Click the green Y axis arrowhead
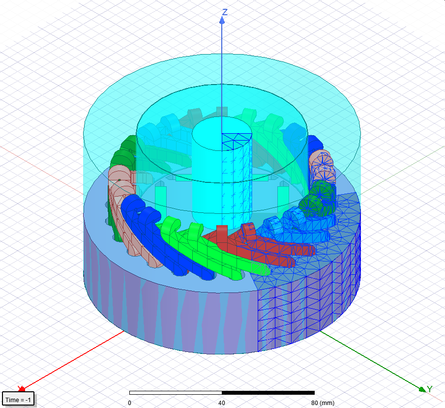The width and height of the screenshot is (445, 408). (x=422, y=389)
